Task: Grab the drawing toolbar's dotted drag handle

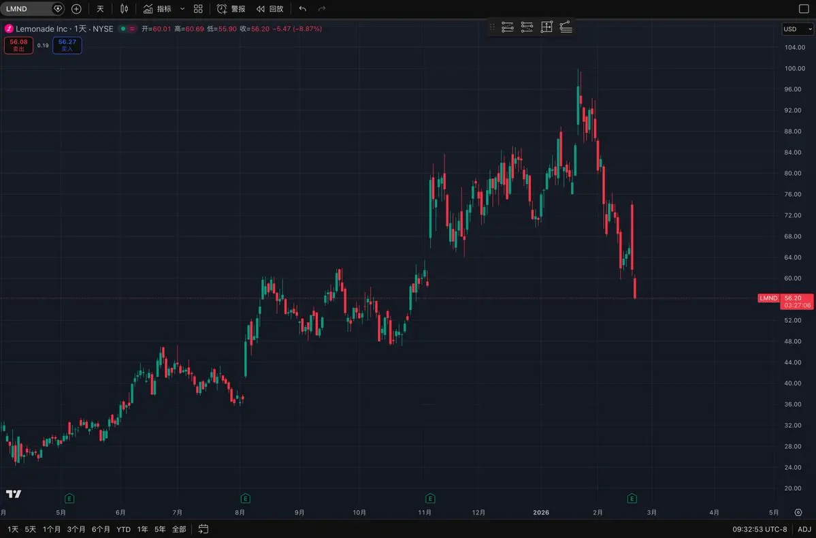Action: (x=492, y=27)
